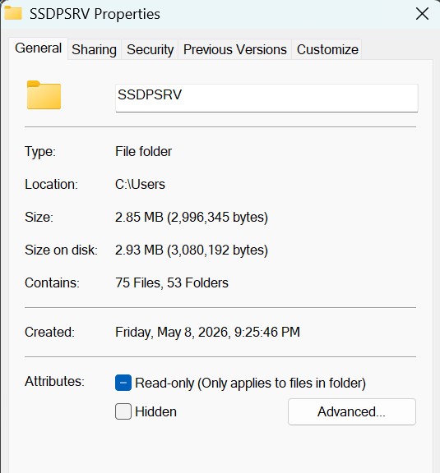Click the large folder icon beside name field
The height and width of the screenshot is (473, 440).
[44, 95]
